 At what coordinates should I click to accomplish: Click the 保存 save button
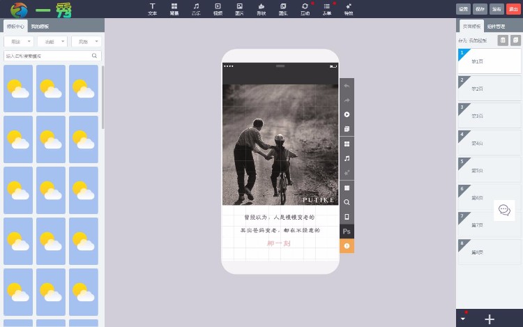click(x=480, y=9)
